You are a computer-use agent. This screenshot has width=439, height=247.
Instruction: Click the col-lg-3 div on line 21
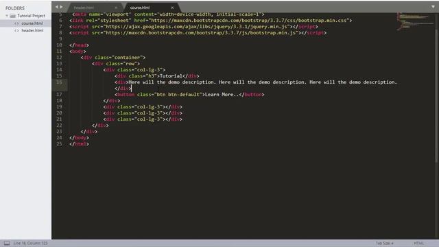pyautogui.click(x=143, y=119)
